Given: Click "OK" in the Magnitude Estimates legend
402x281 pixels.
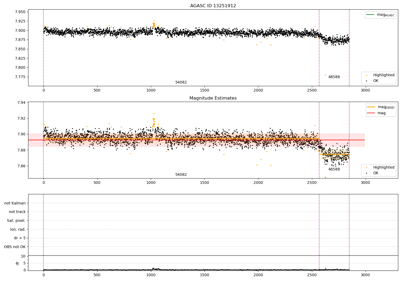Looking at the screenshot, I should (376, 173).
